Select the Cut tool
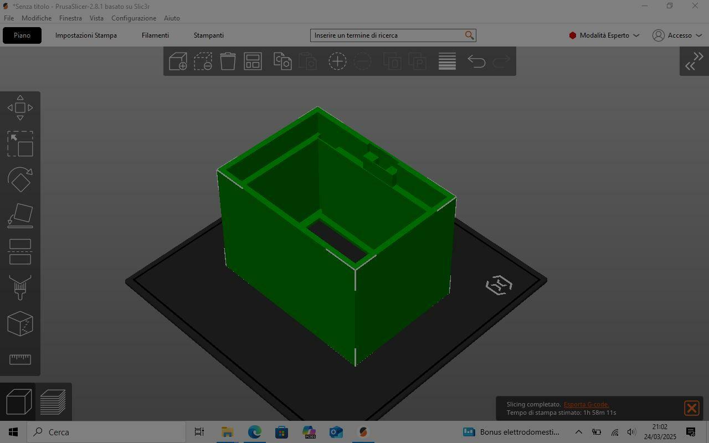This screenshot has width=709, height=443. (20, 251)
